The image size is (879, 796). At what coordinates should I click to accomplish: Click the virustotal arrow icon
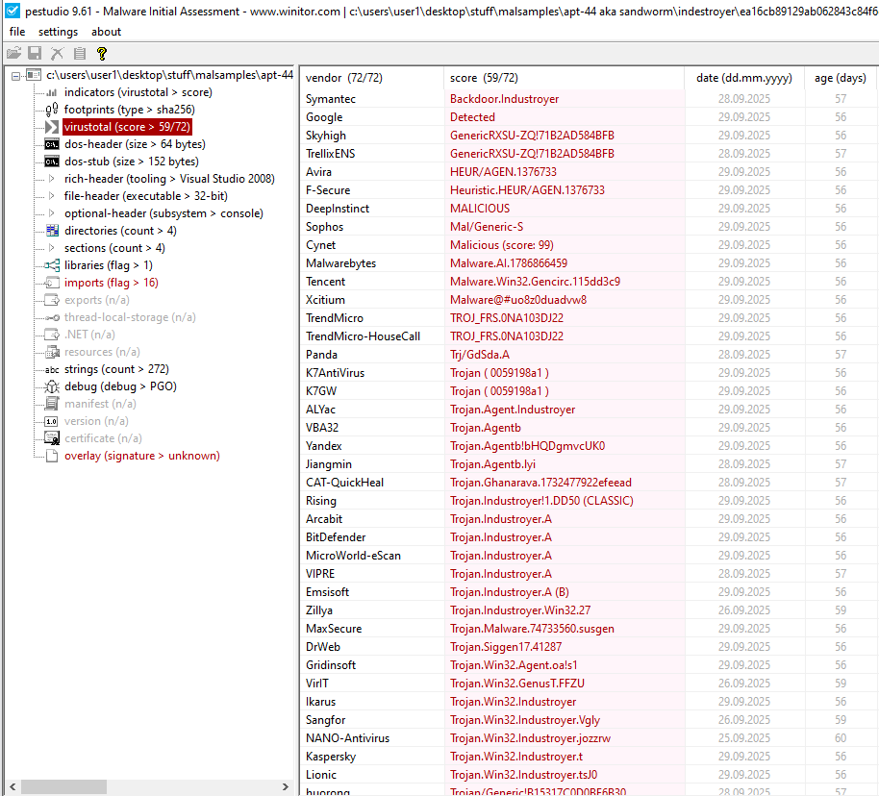click(x=52, y=127)
